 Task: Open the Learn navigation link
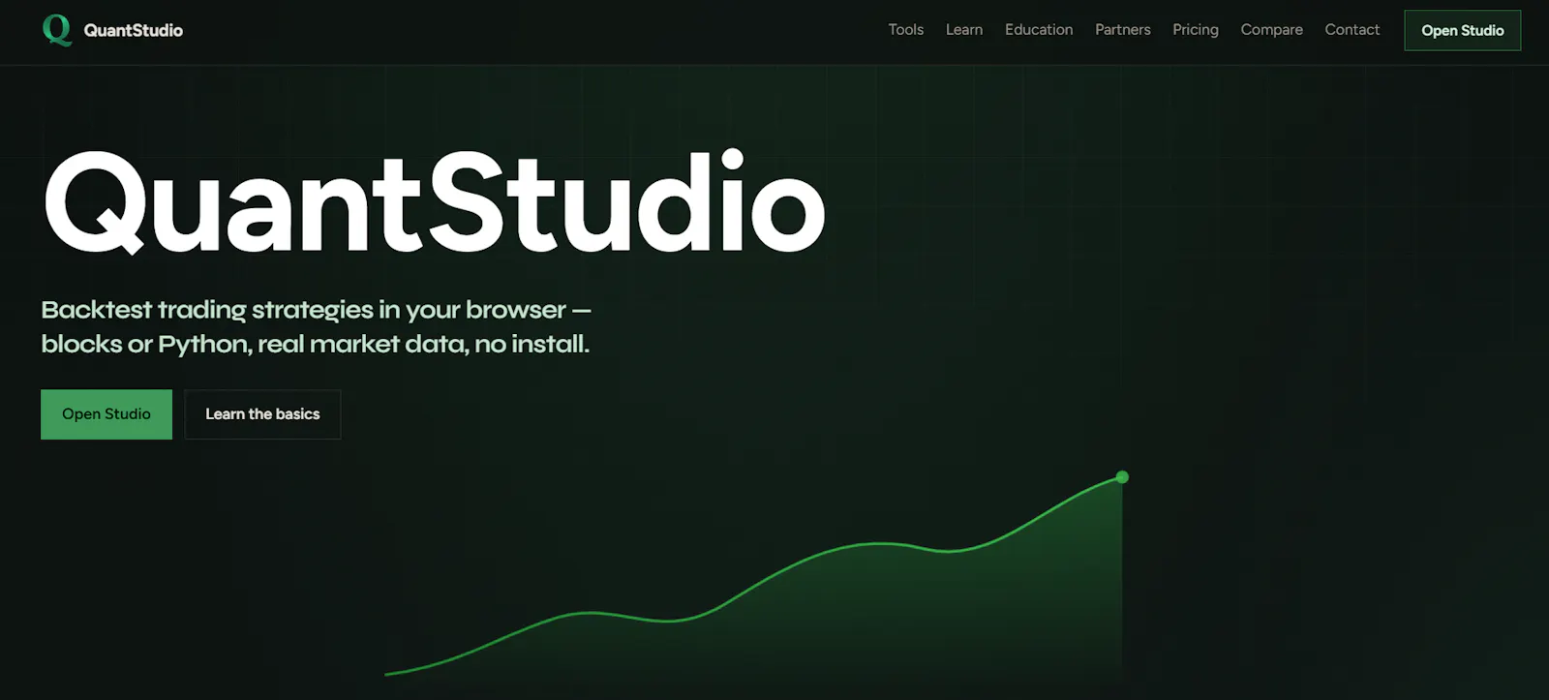[x=963, y=30]
